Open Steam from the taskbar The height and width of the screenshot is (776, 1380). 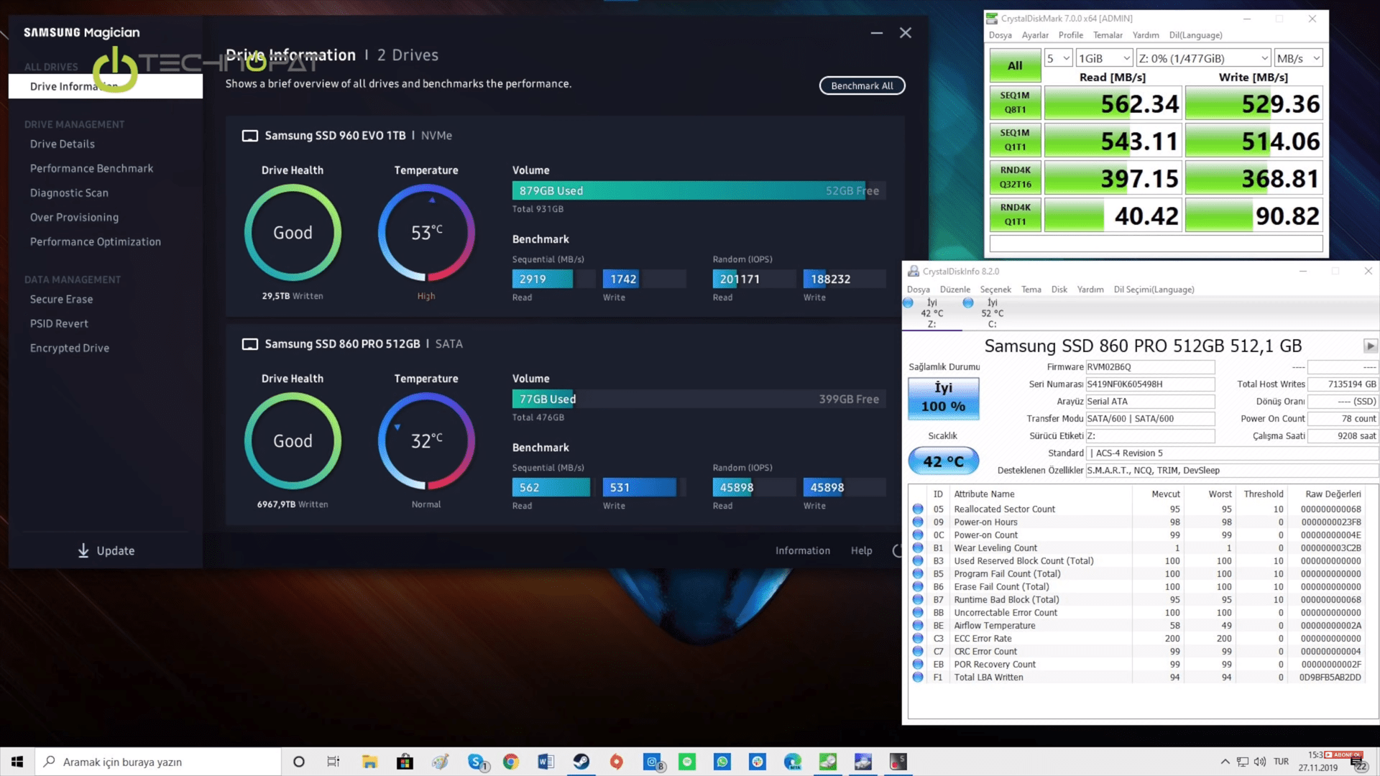581,762
